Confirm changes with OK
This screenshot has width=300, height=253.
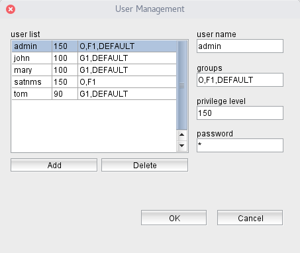click(x=174, y=218)
